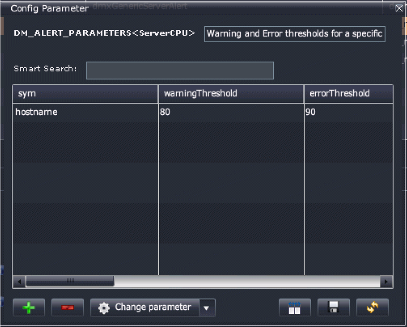Close the Config Parameter dialog

[399, 8]
